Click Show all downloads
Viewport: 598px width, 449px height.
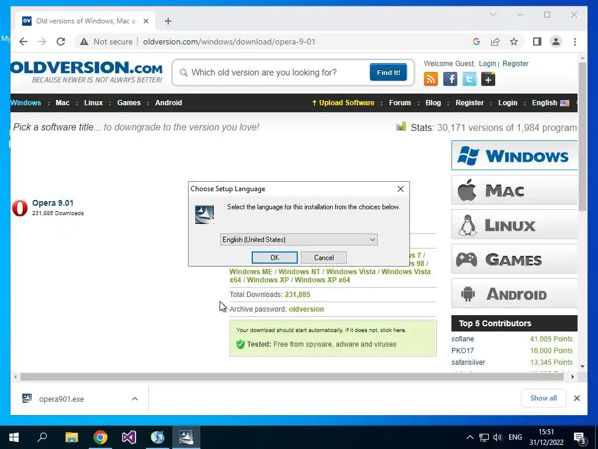pyautogui.click(x=544, y=398)
